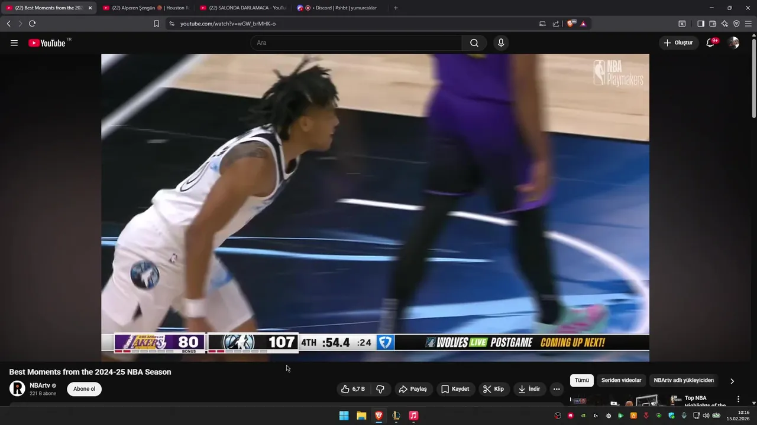
Task: Open the Brave main menu button
Action: point(748,24)
